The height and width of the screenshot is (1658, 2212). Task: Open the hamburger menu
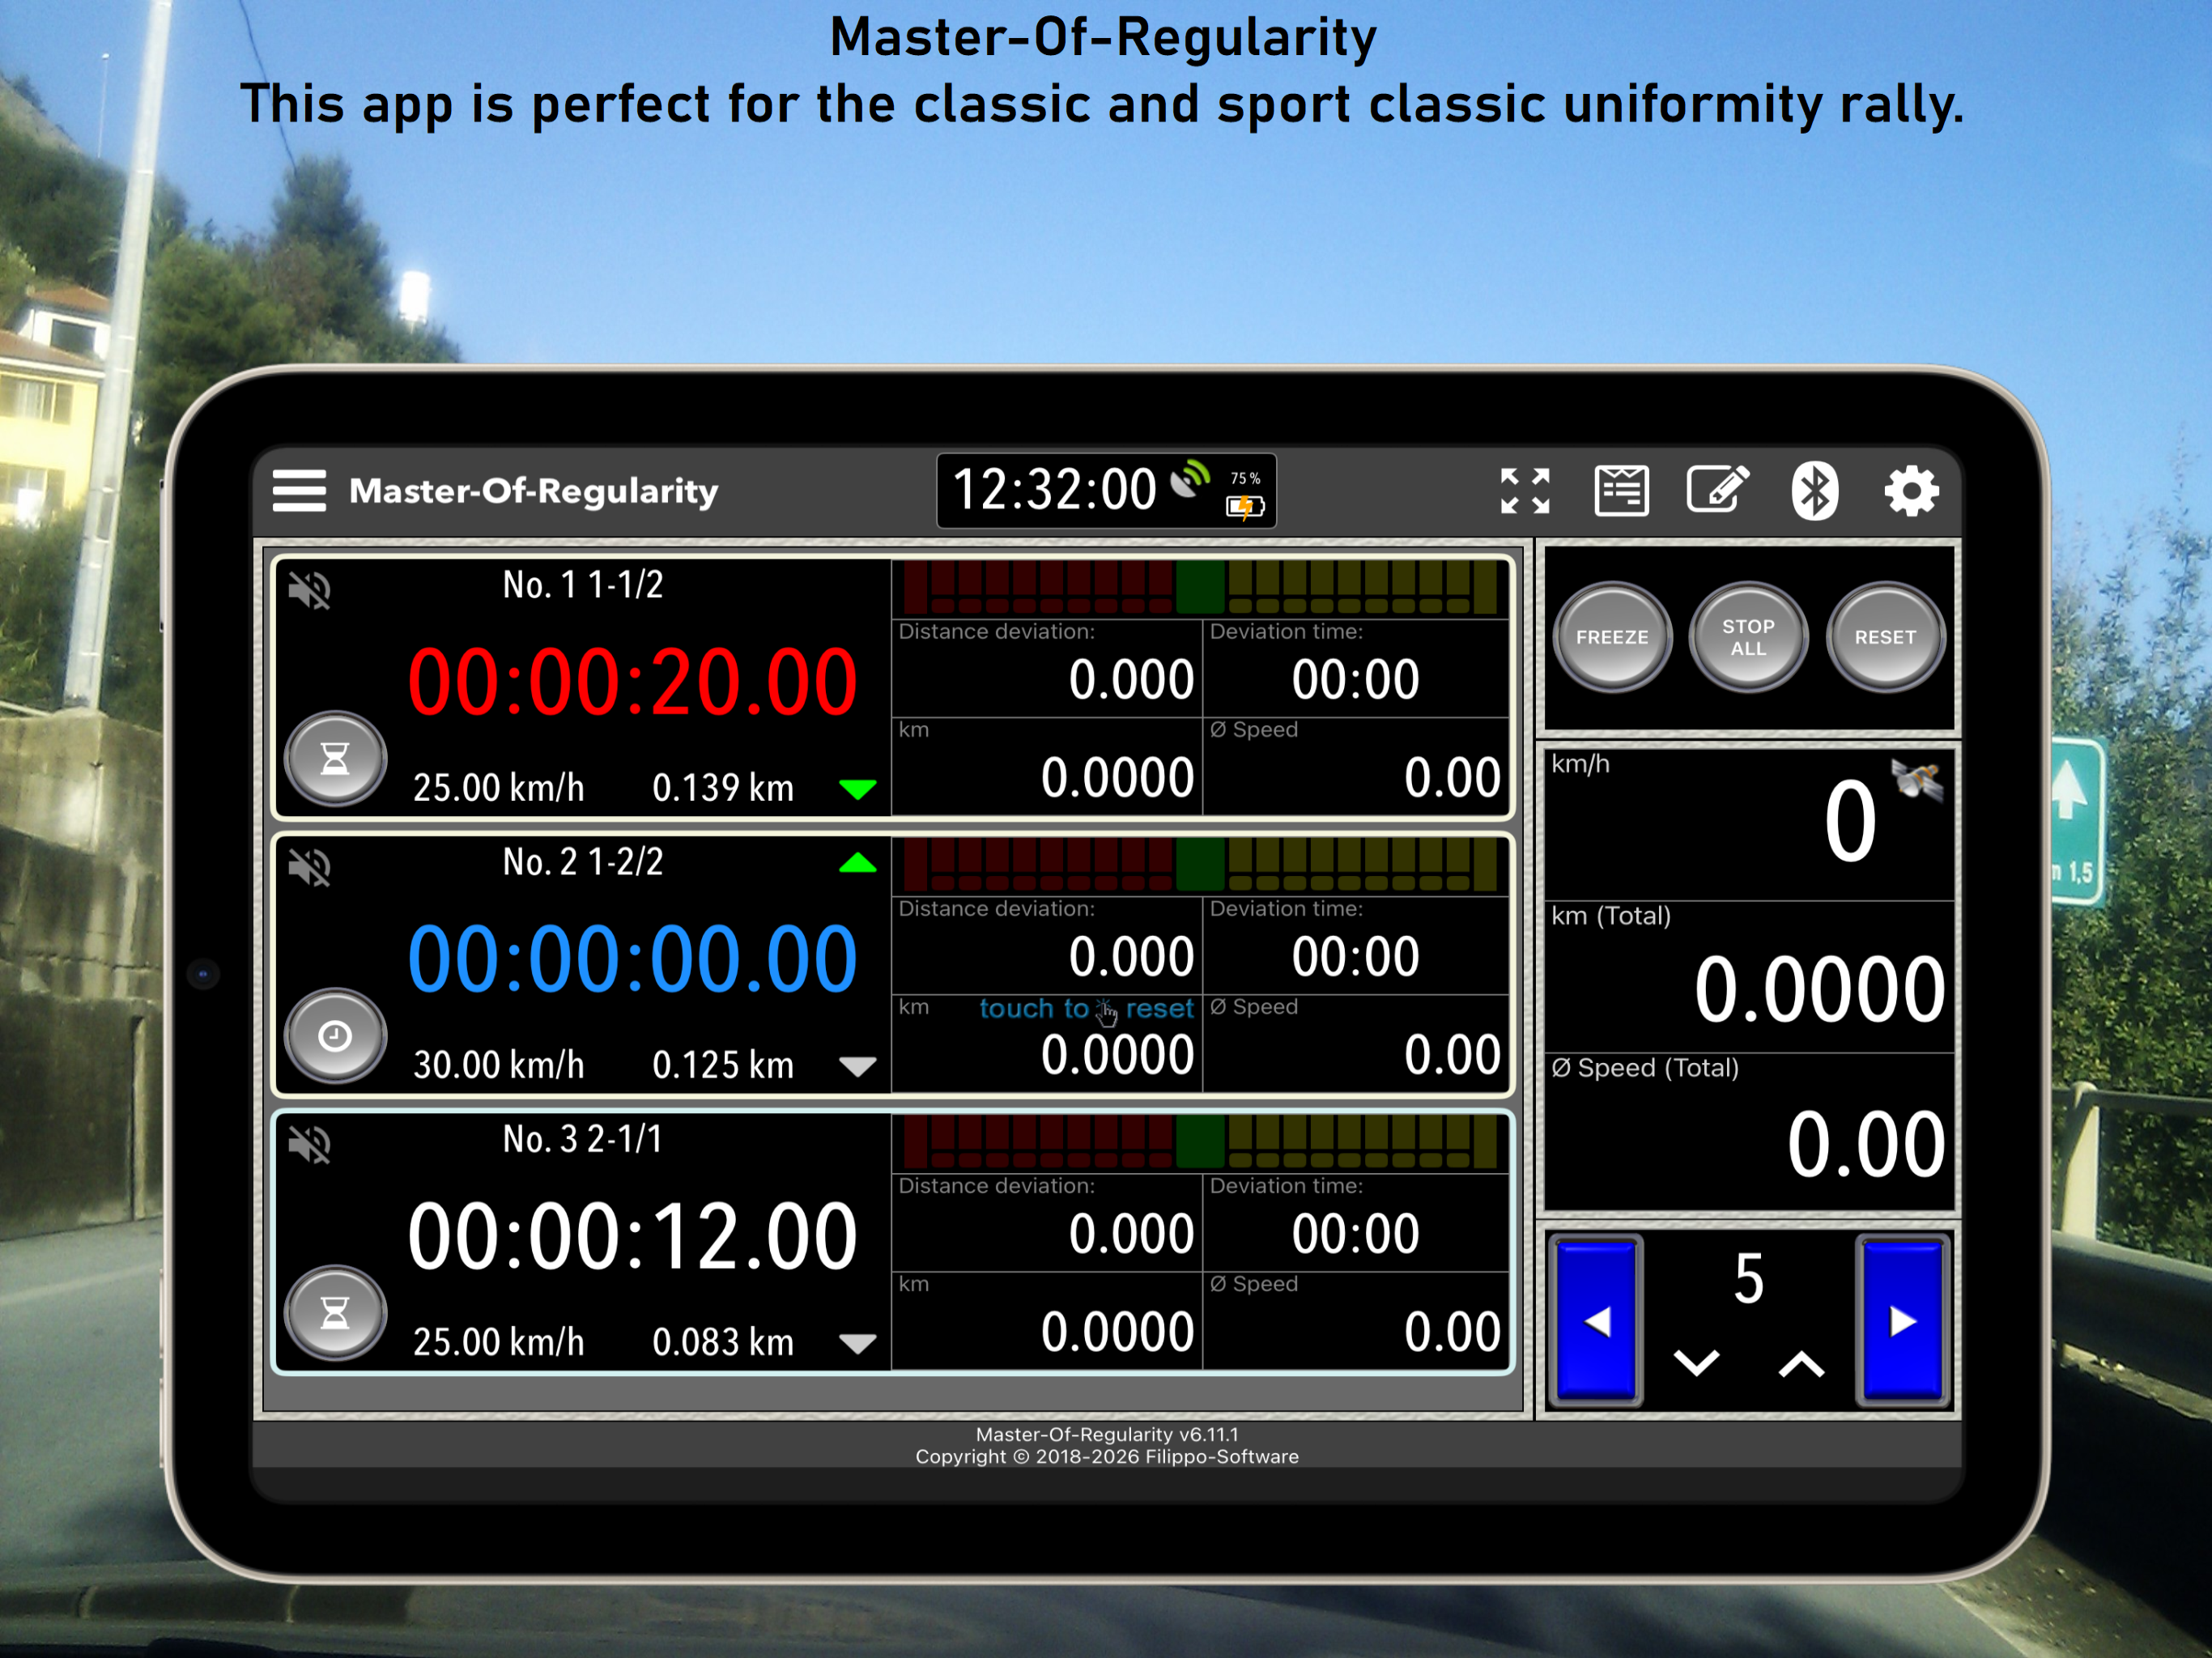pyautogui.click(x=298, y=491)
